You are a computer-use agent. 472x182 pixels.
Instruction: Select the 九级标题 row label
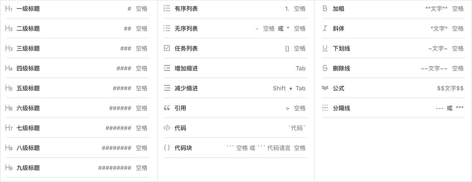click(28, 168)
